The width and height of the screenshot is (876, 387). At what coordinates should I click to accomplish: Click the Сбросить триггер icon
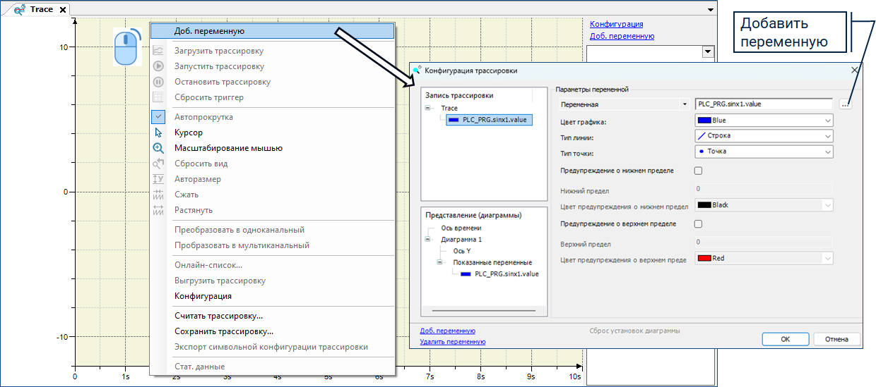pyautogui.click(x=159, y=97)
